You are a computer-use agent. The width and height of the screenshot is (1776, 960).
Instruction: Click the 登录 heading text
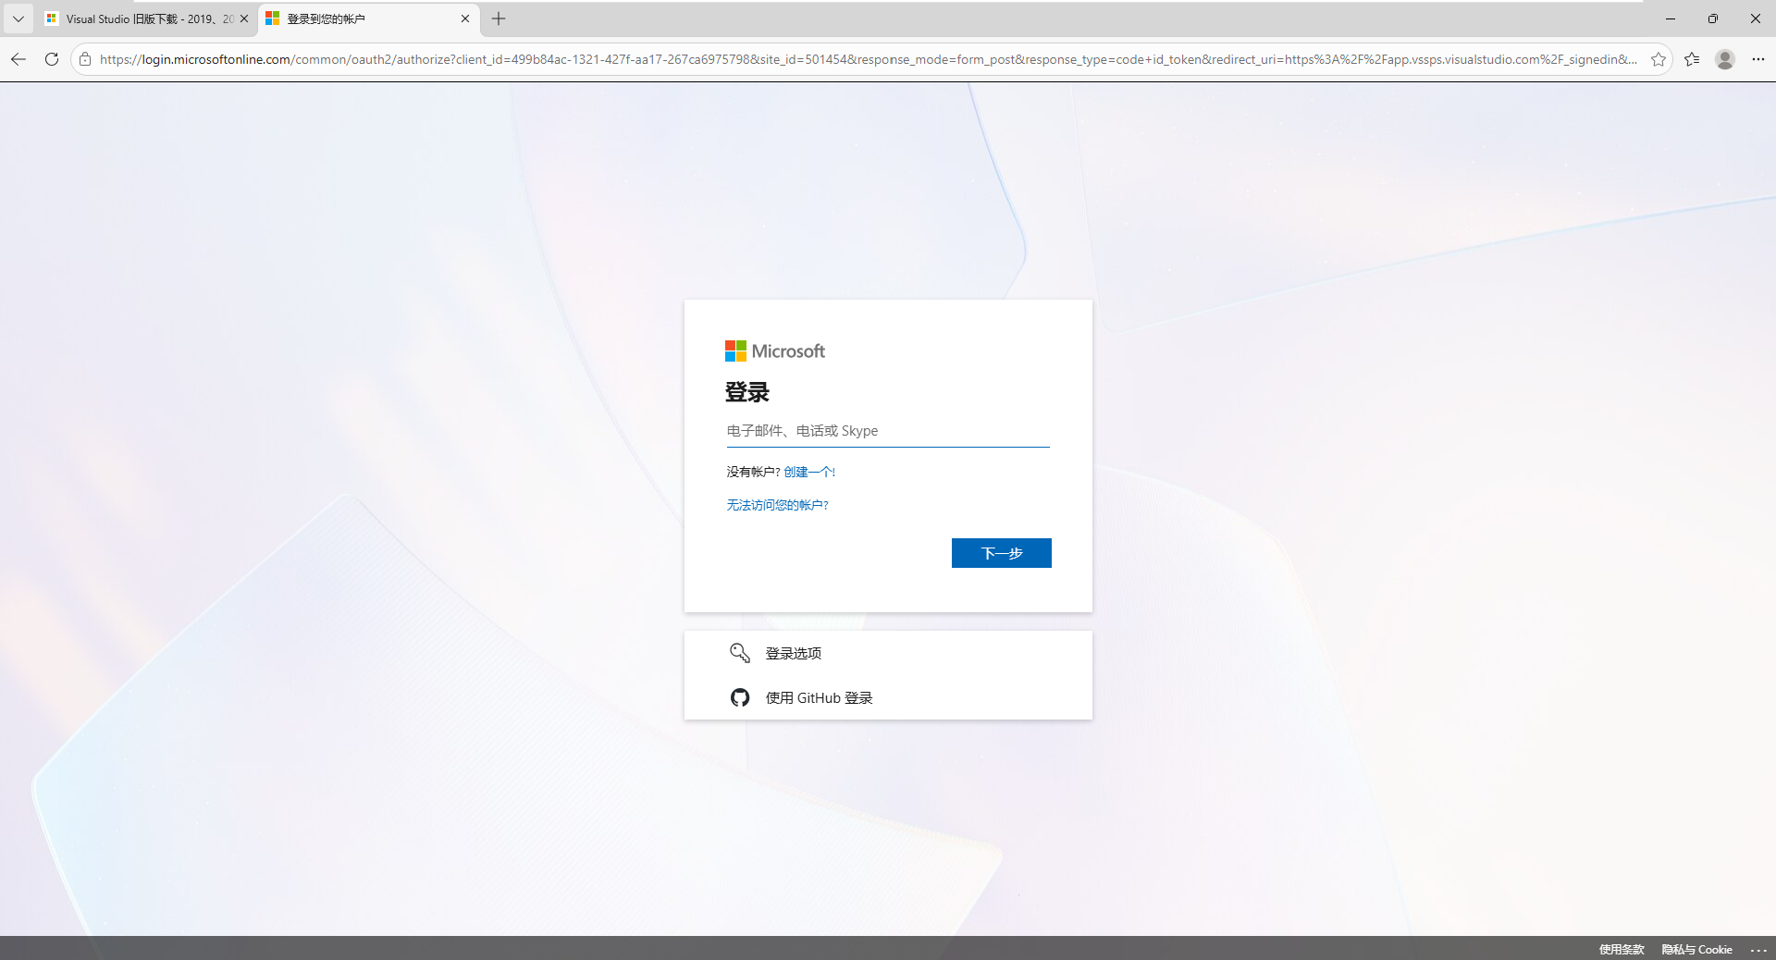tap(747, 392)
